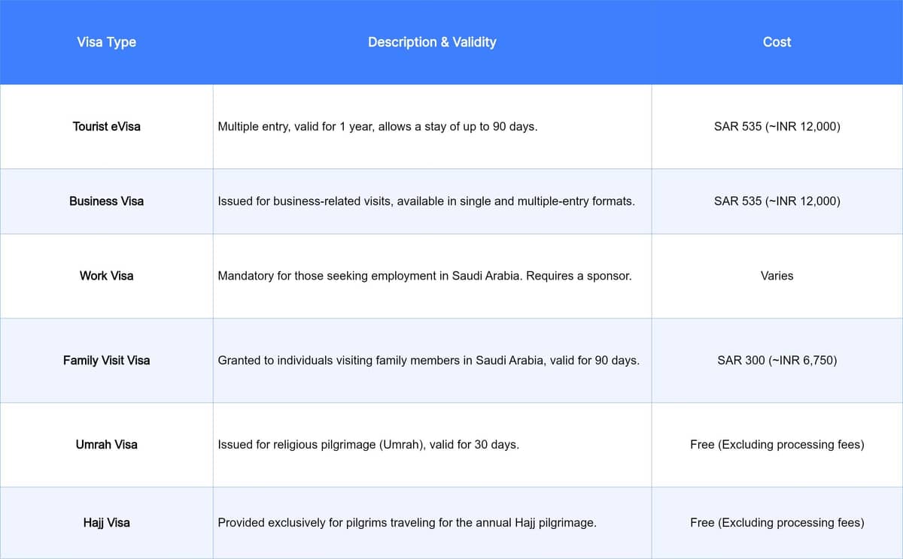
Task: Click the Work Visa sponsor requirement description
Action: pos(424,276)
